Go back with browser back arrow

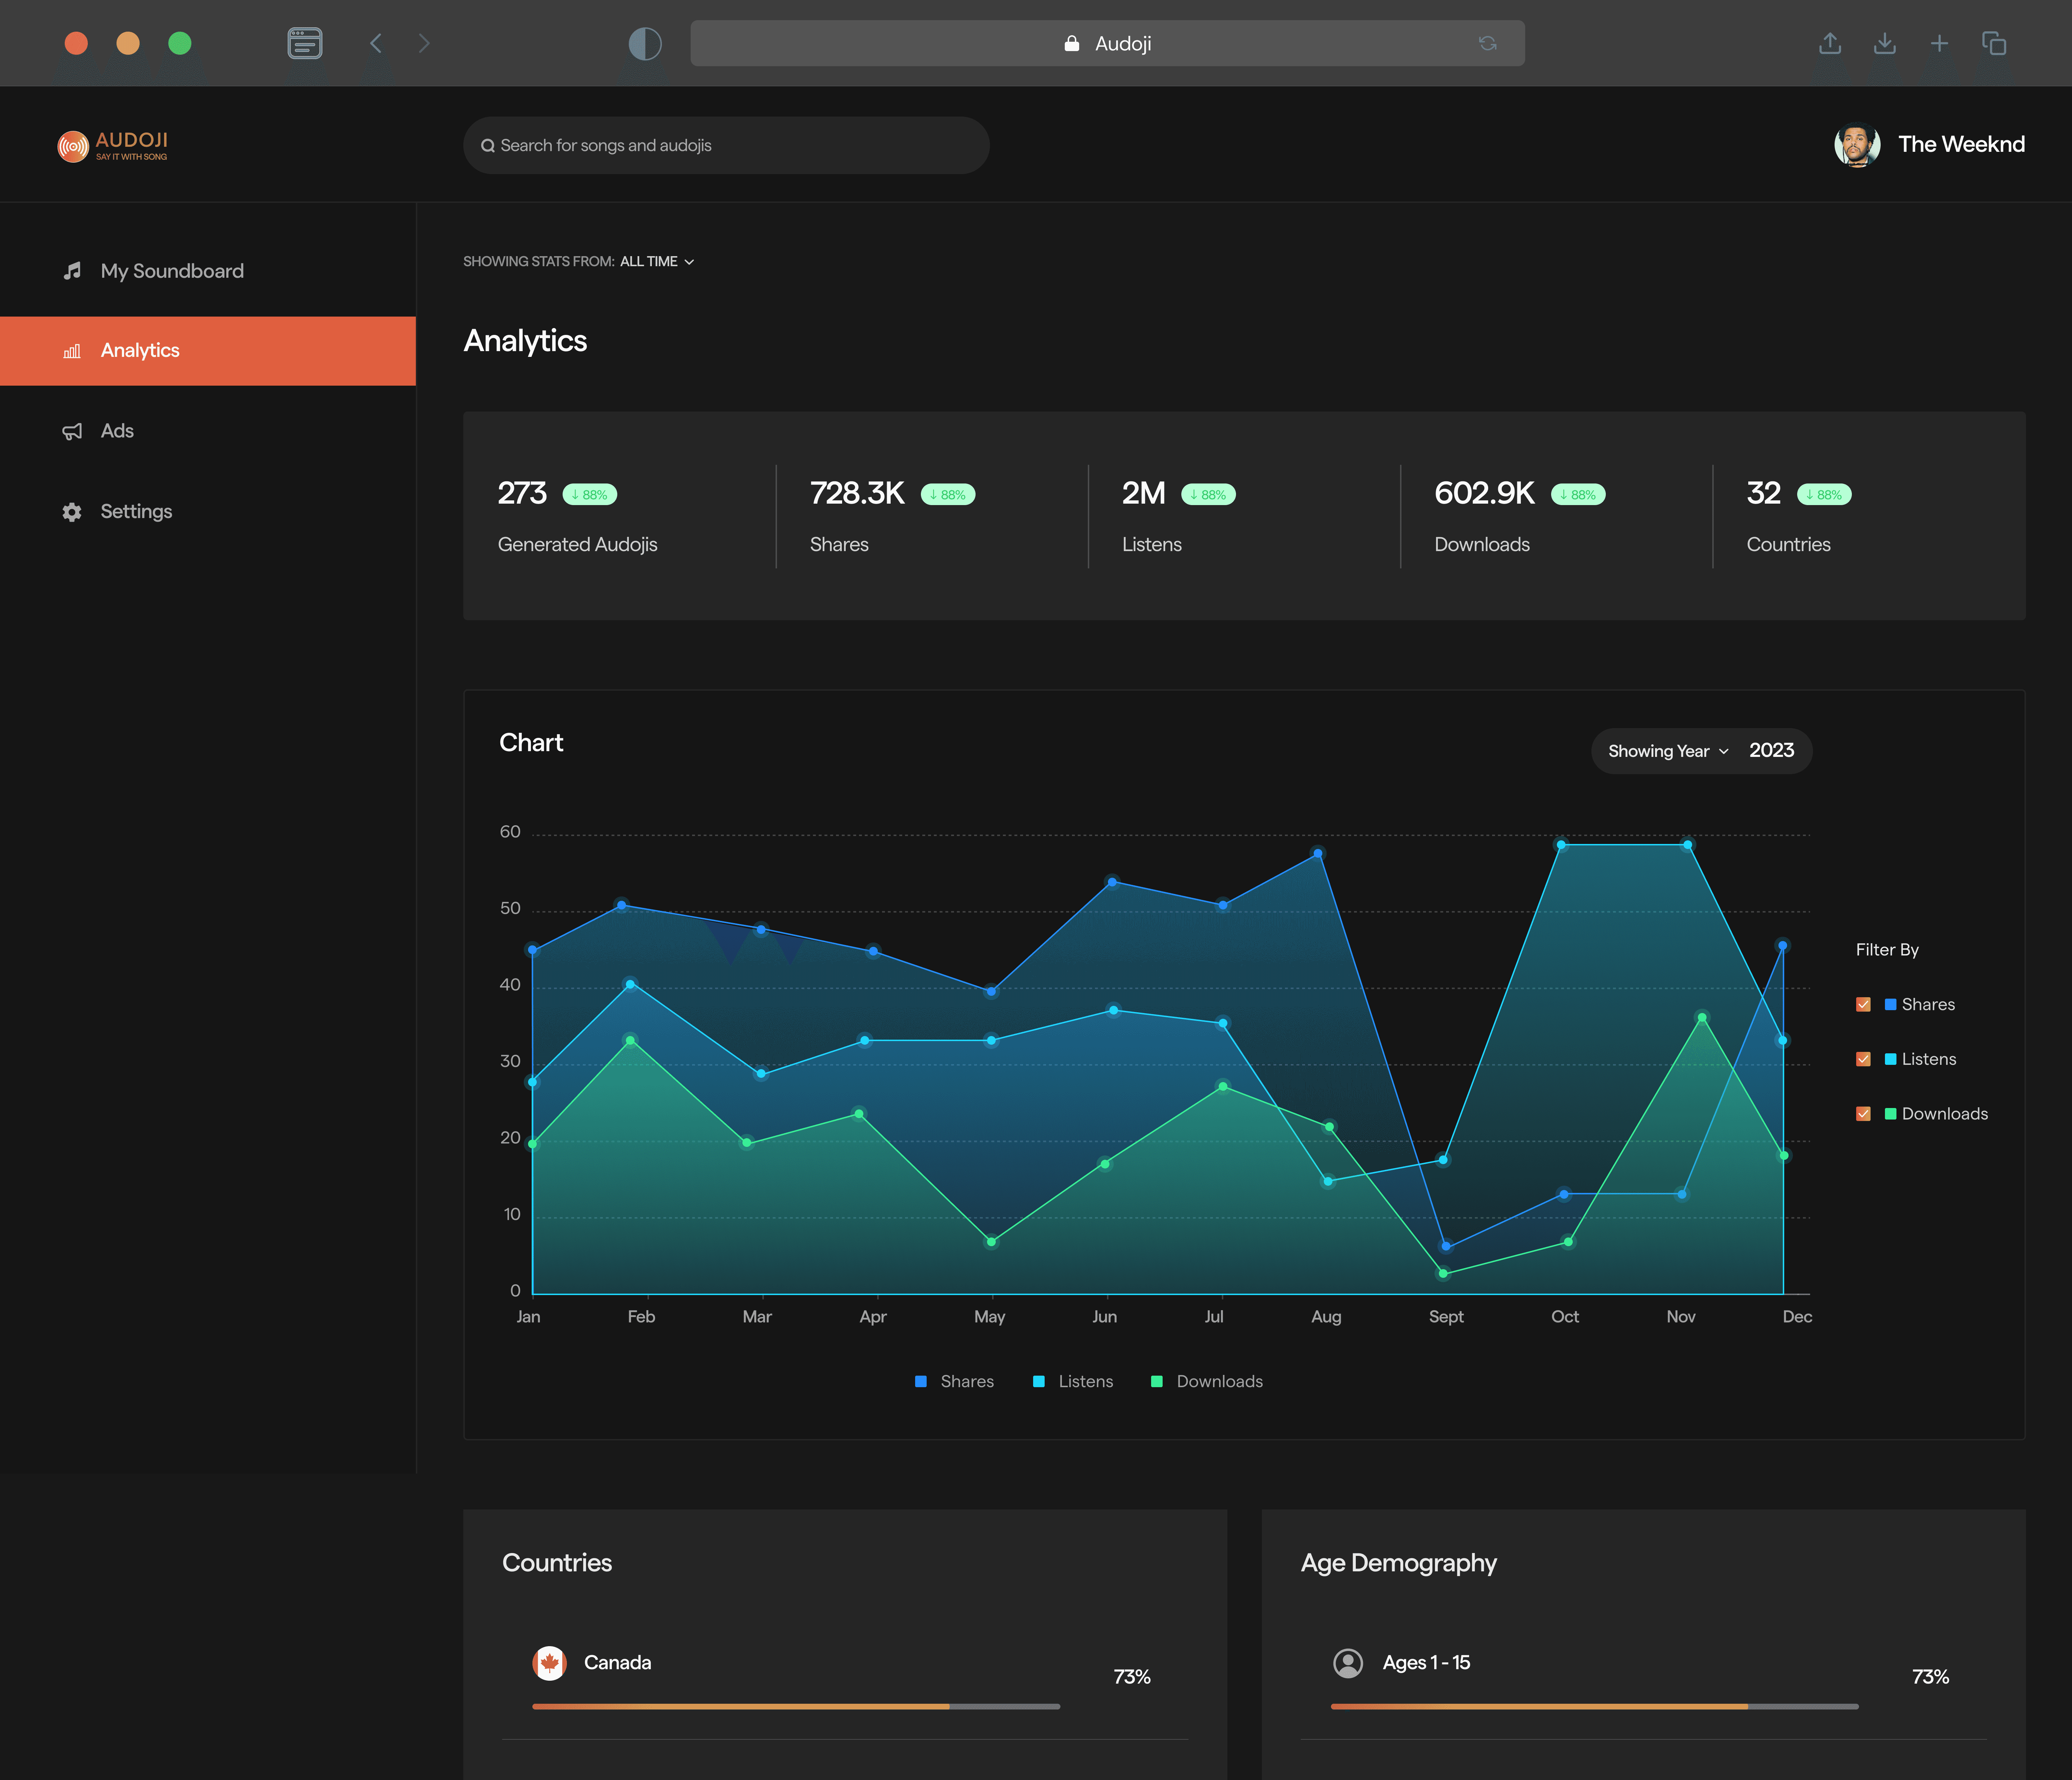[x=376, y=43]
